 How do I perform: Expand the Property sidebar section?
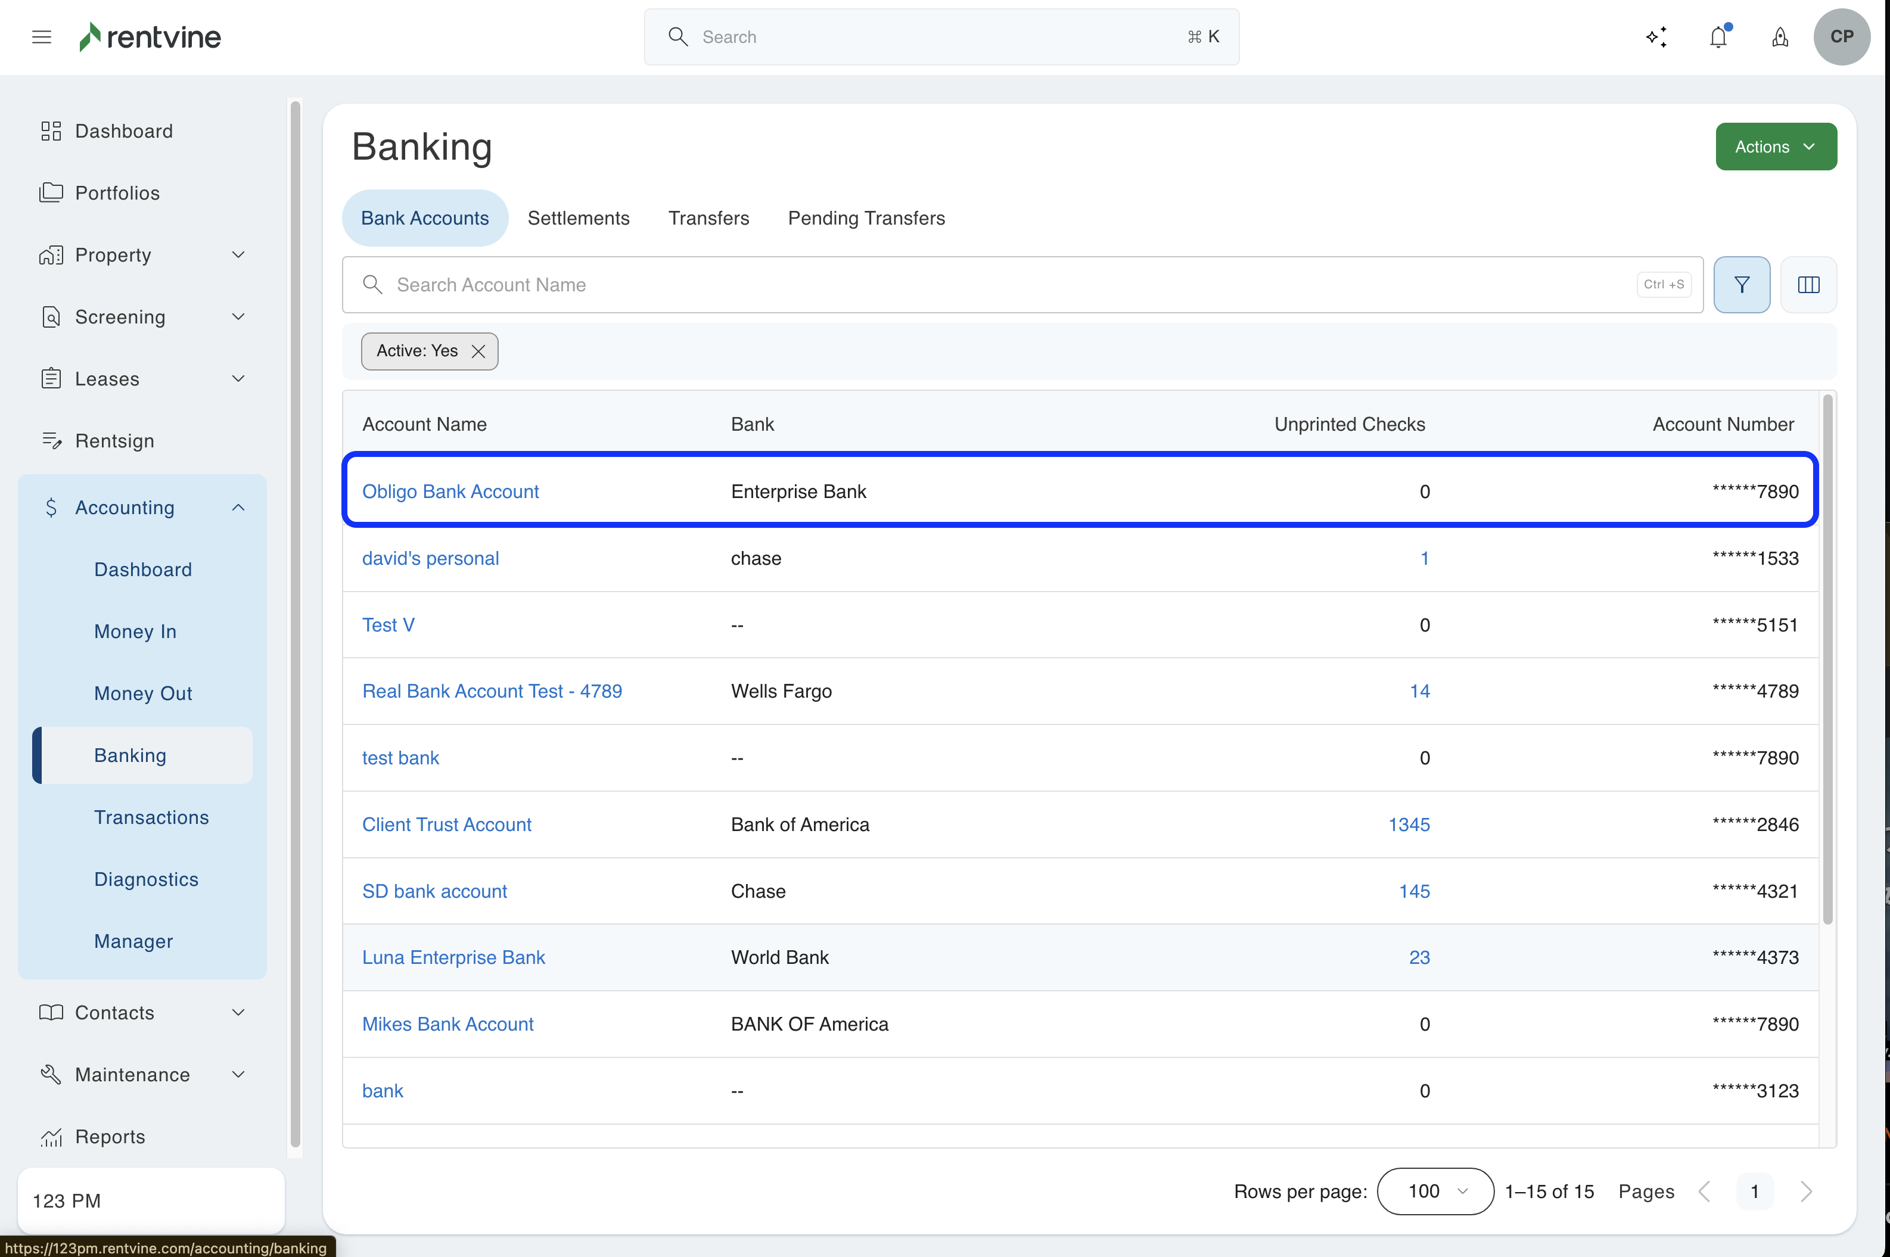point(238,255)
